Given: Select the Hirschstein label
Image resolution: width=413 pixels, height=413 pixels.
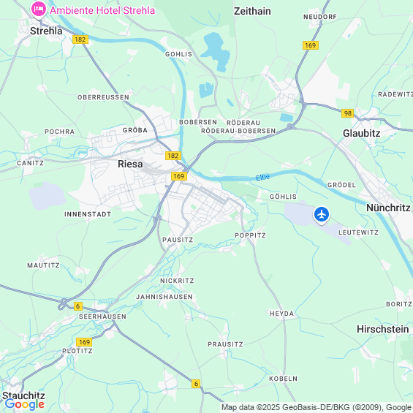Looking at the screenshot, I should pyautogui.click(x=383, y=329).
